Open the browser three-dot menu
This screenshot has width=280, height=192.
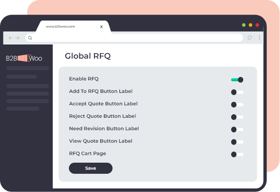pos(260,38)
